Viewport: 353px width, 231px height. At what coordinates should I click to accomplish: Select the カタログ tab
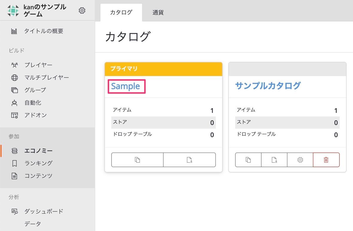click(x=121, y=12)
